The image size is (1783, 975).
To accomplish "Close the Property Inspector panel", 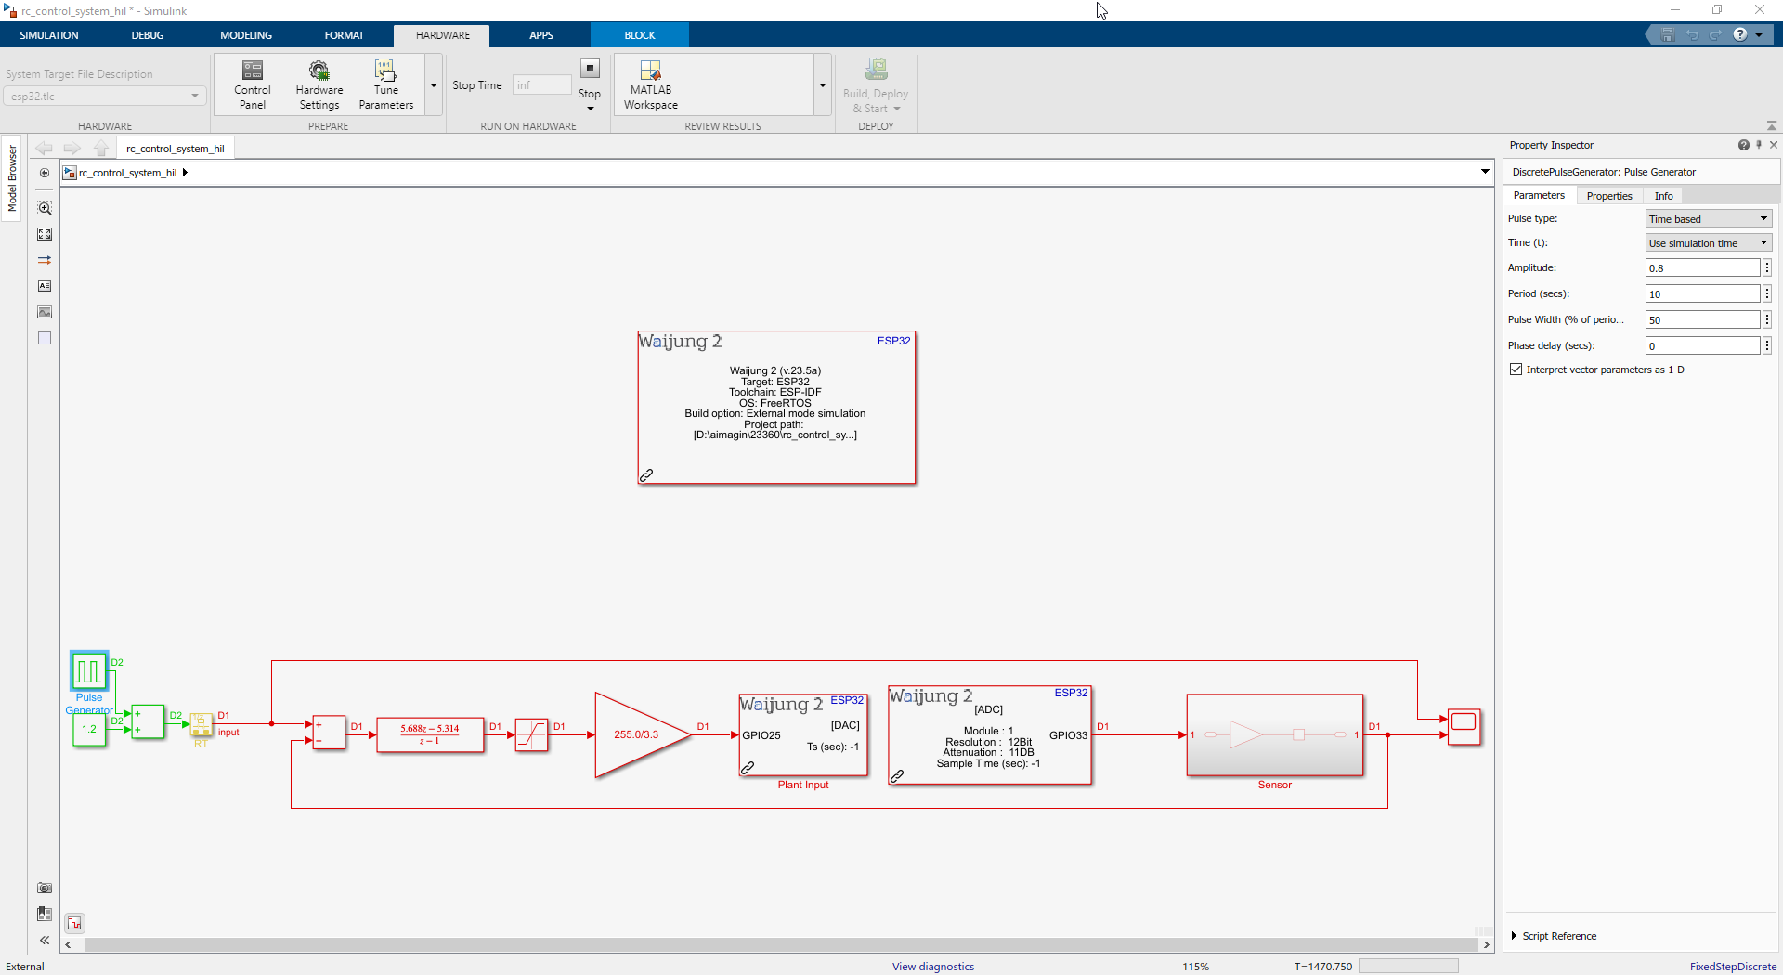I will 1774,145.
